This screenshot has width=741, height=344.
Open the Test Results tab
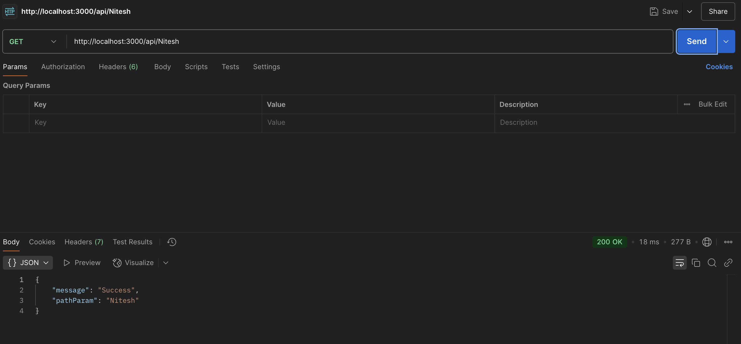point(133,242)
